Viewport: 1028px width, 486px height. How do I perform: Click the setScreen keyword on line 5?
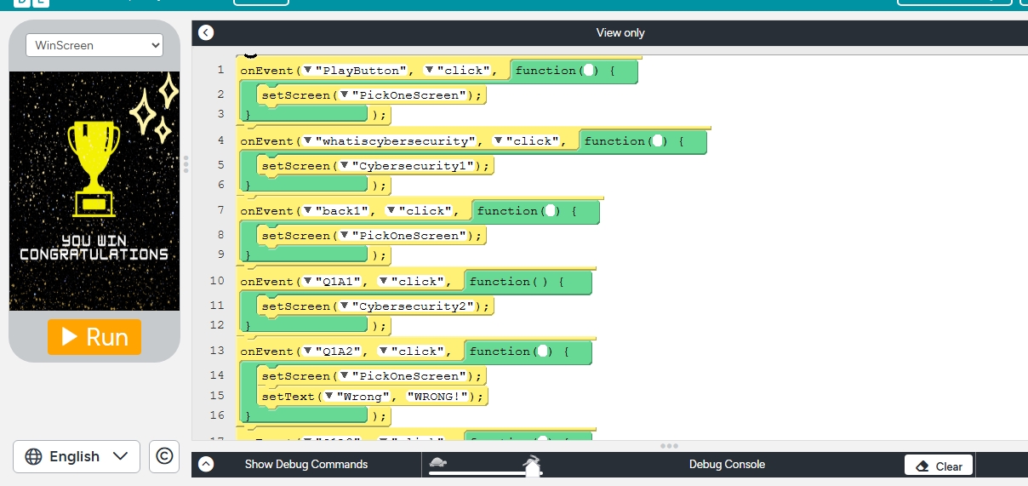click(296, 166)
